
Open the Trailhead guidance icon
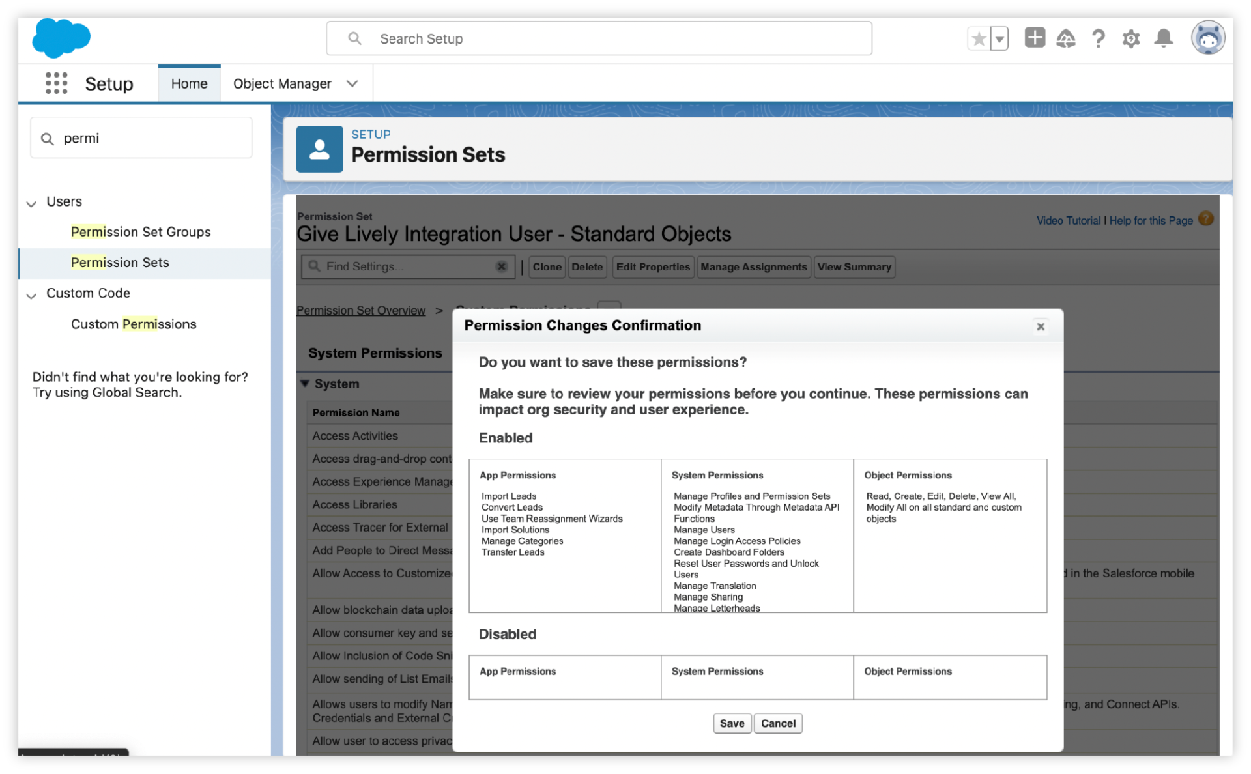click(1066, 39)
